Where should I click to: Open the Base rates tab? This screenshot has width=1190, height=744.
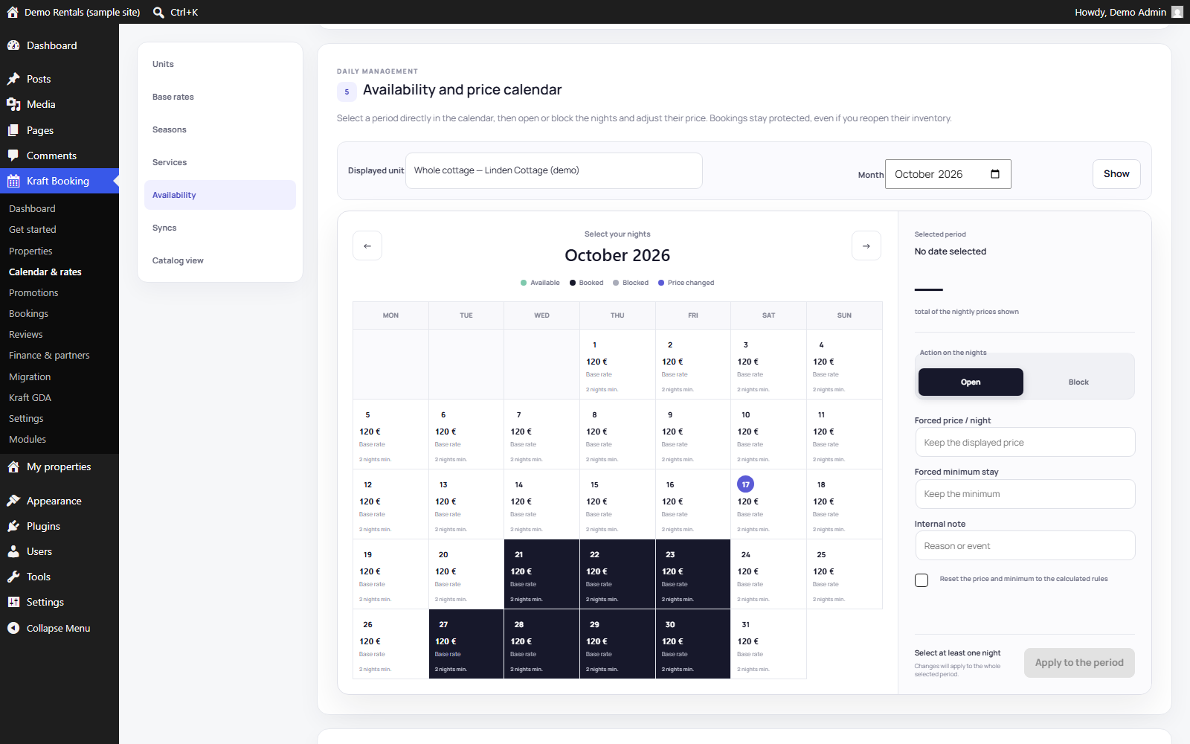[220, 97]
